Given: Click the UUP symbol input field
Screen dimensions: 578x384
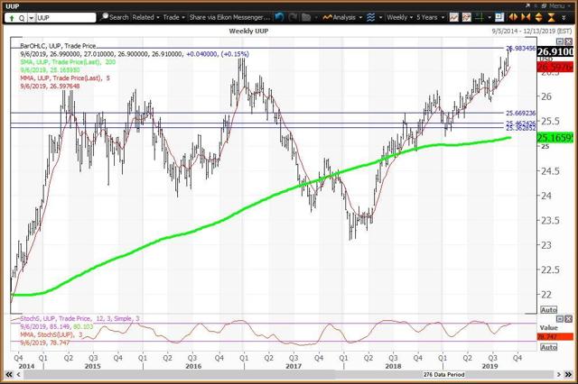Looking at the screenshot, I should tap(66, 18).
